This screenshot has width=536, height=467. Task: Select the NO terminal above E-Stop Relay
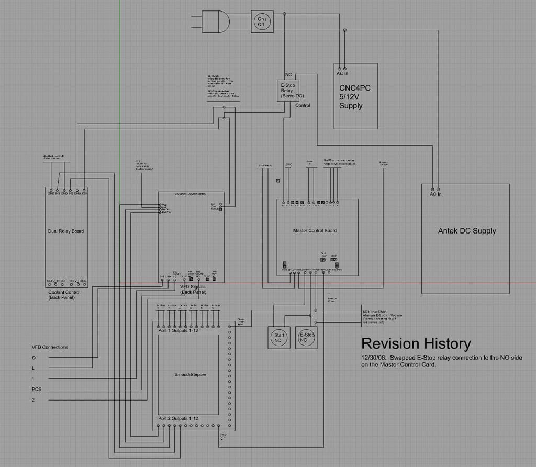click(287, 75)
